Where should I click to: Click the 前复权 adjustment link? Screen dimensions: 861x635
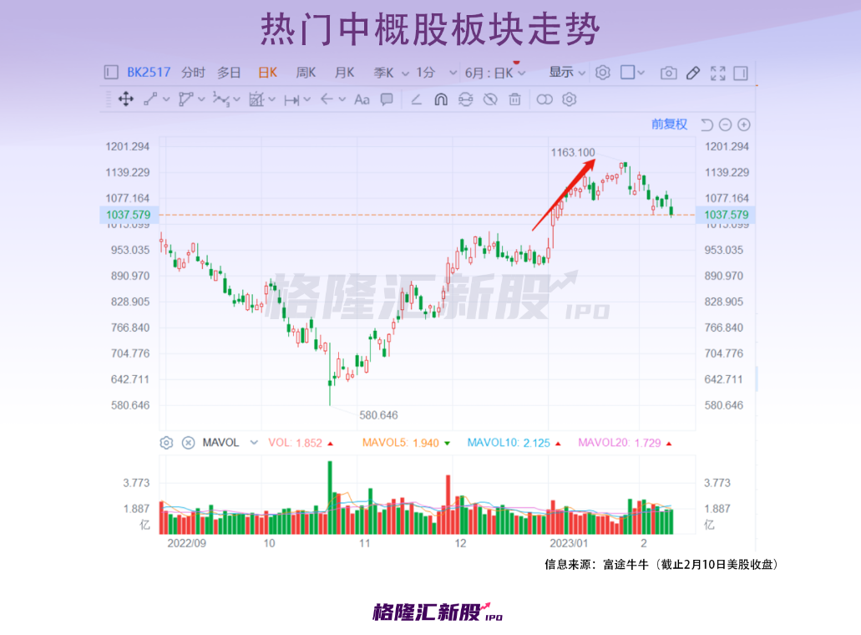(x=670, y=124)
